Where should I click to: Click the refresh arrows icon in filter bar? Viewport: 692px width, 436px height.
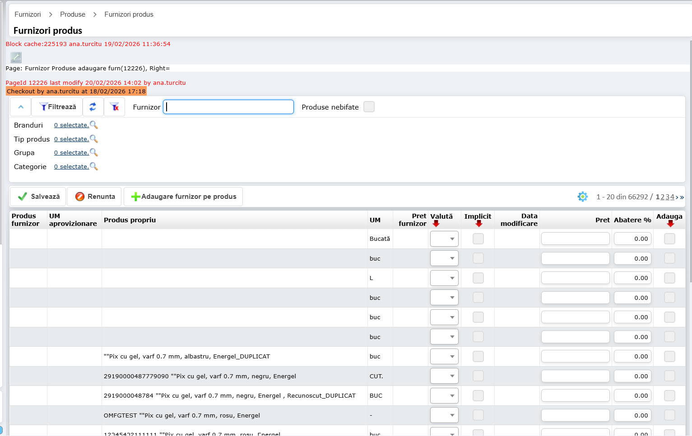[x=93, y=107]
